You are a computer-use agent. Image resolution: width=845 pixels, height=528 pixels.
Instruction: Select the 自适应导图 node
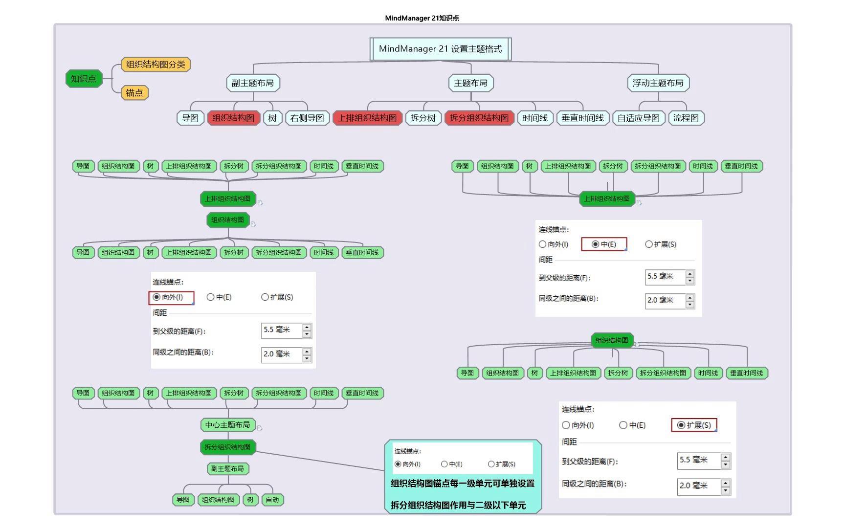(x=638, y=118)
